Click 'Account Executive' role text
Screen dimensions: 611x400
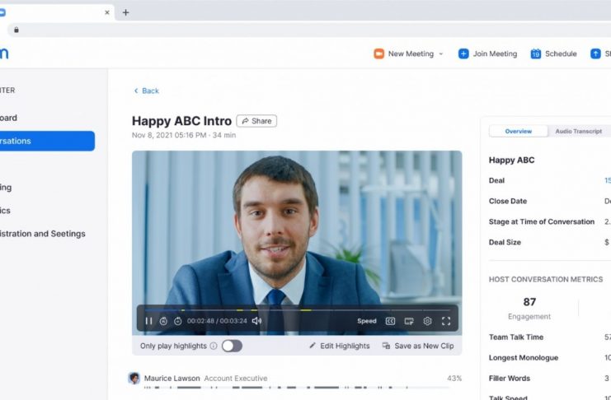click(x=236, y=379)
